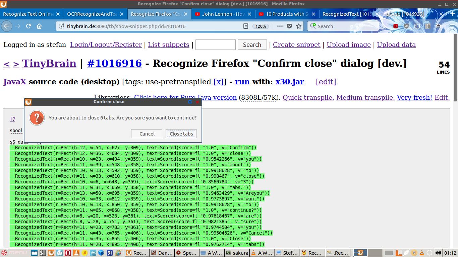Screen dimensions: 458x257
Task: Open sakura terminal from the taskbar
Action: tap(237, 253)
